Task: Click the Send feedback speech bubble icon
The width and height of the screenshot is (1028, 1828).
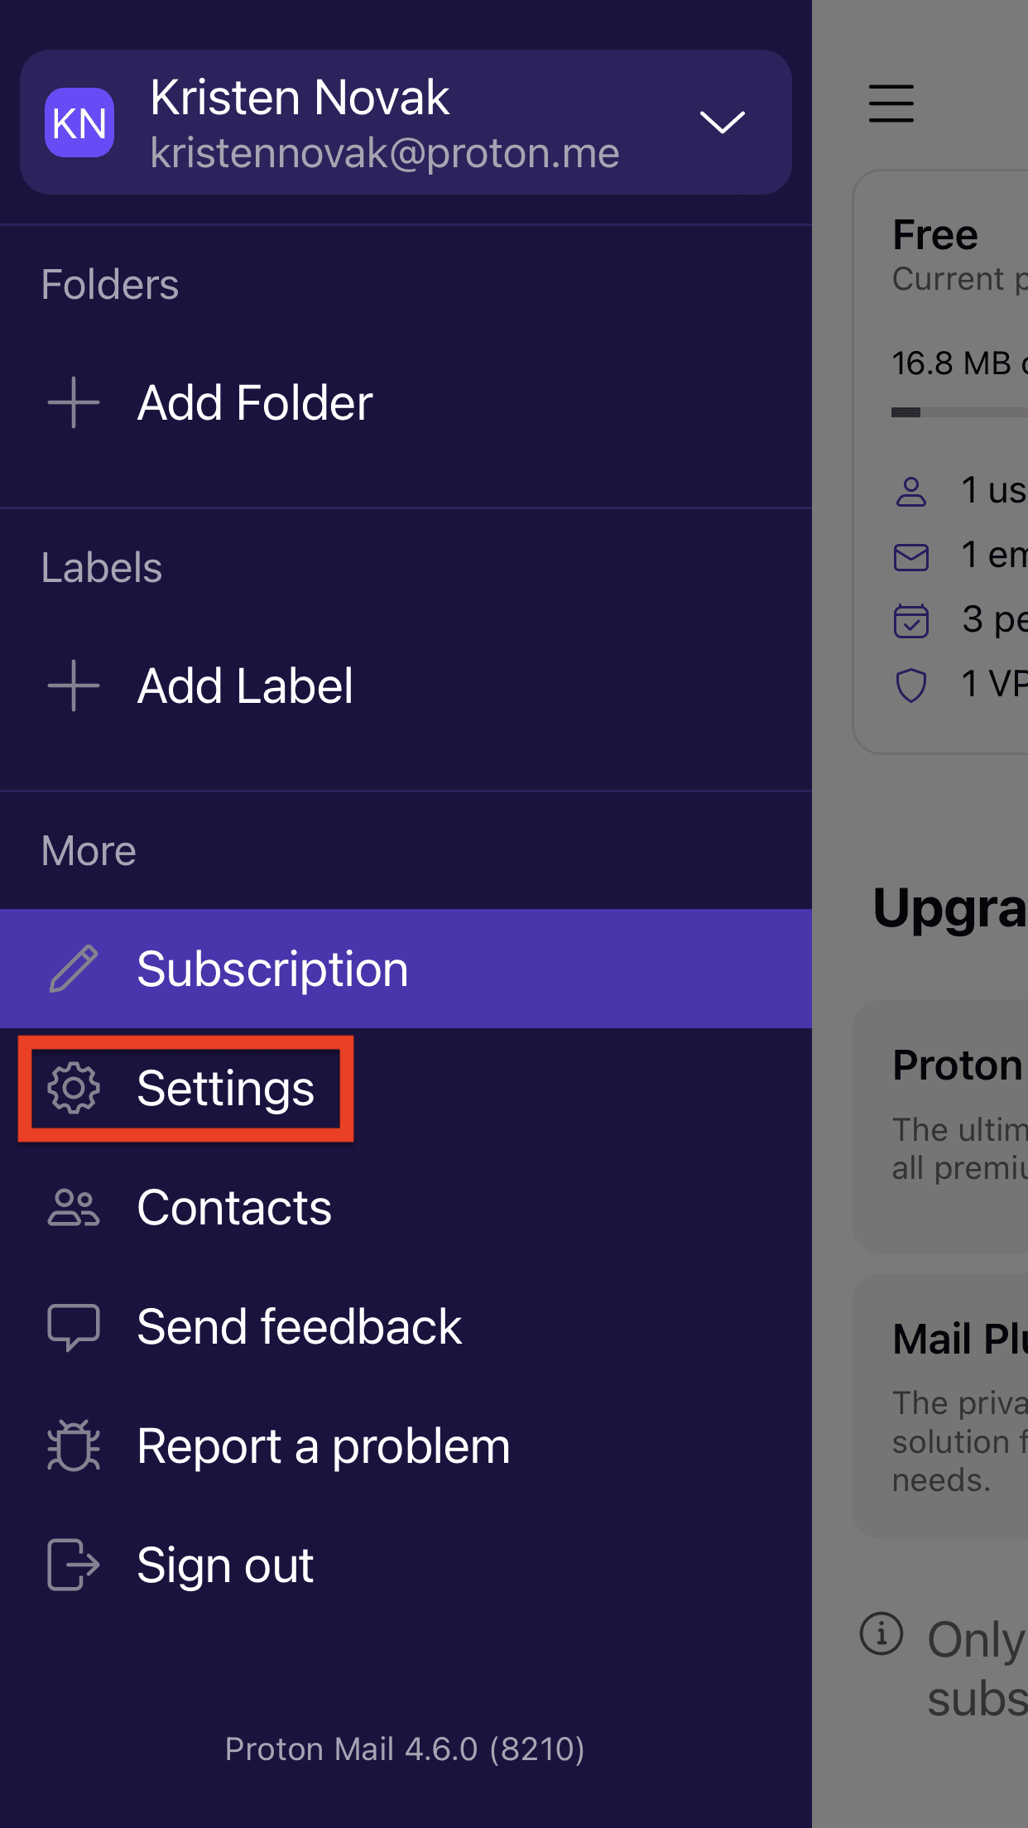Action: pos(73,1326)
